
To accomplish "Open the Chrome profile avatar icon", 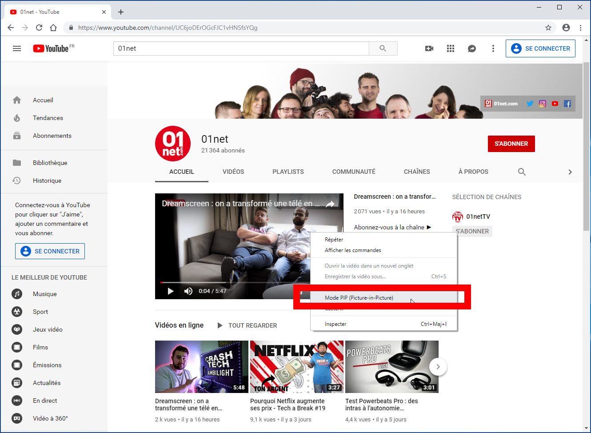I will point(566,28).
